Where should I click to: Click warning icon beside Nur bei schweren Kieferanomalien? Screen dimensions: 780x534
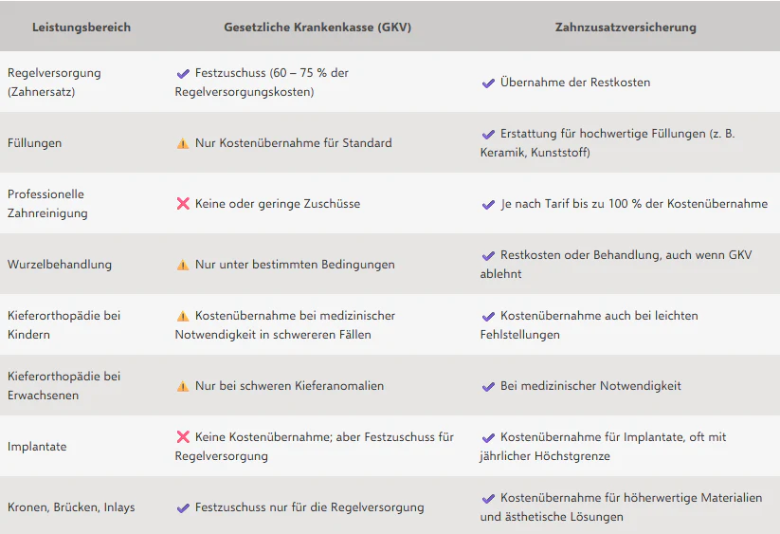[183, 387]
